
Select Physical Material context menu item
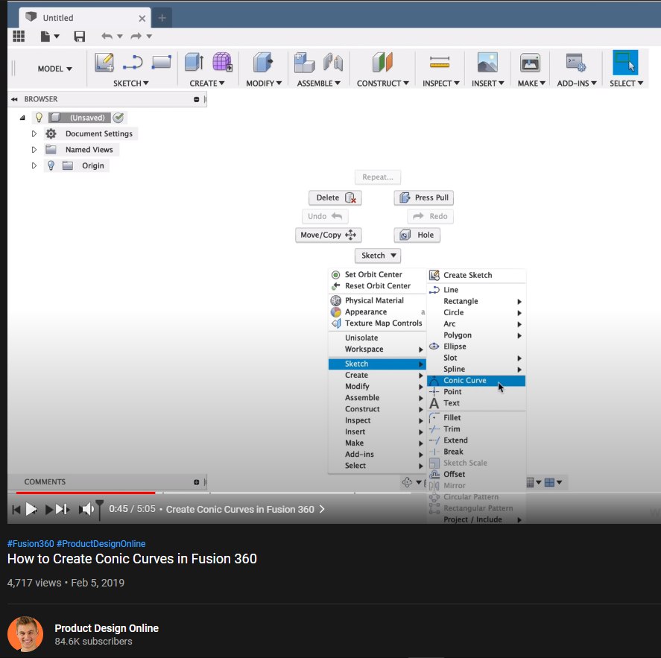[x=377, y=300]
